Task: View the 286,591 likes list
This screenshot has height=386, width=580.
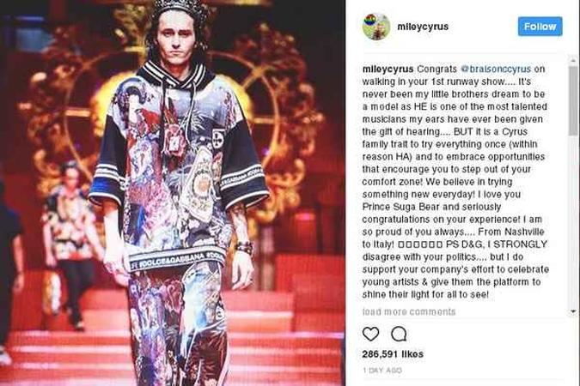Action: 393,354
